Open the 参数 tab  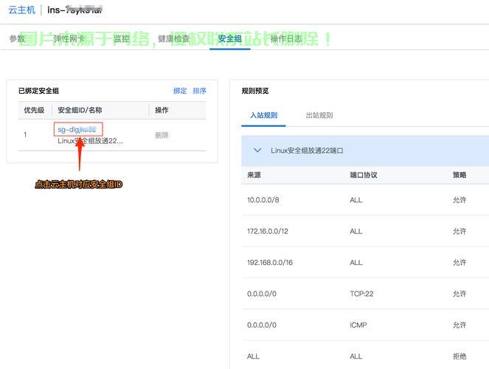point(17,39)
